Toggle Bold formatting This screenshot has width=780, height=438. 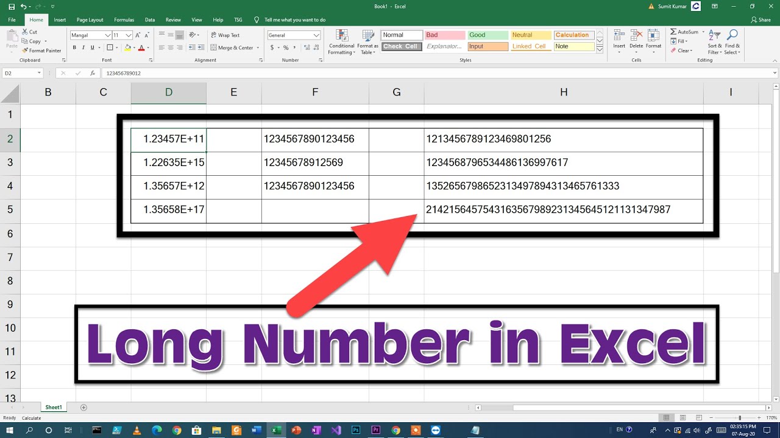(74, 47)
